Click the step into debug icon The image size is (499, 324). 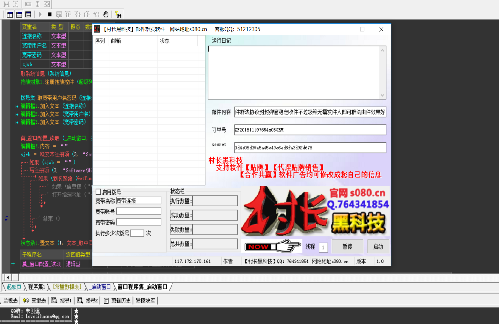pyautogui.click(x=78, y=14)
